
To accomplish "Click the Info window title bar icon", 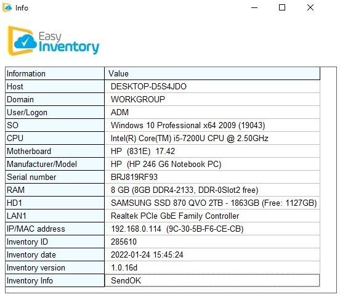I will point(7,8).
